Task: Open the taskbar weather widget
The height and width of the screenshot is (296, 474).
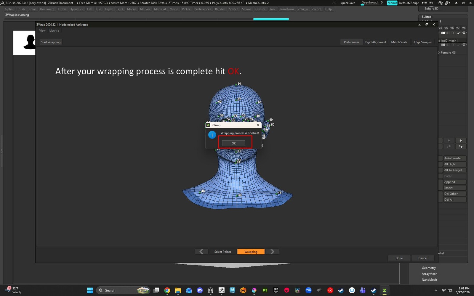Action: point(14,290)
